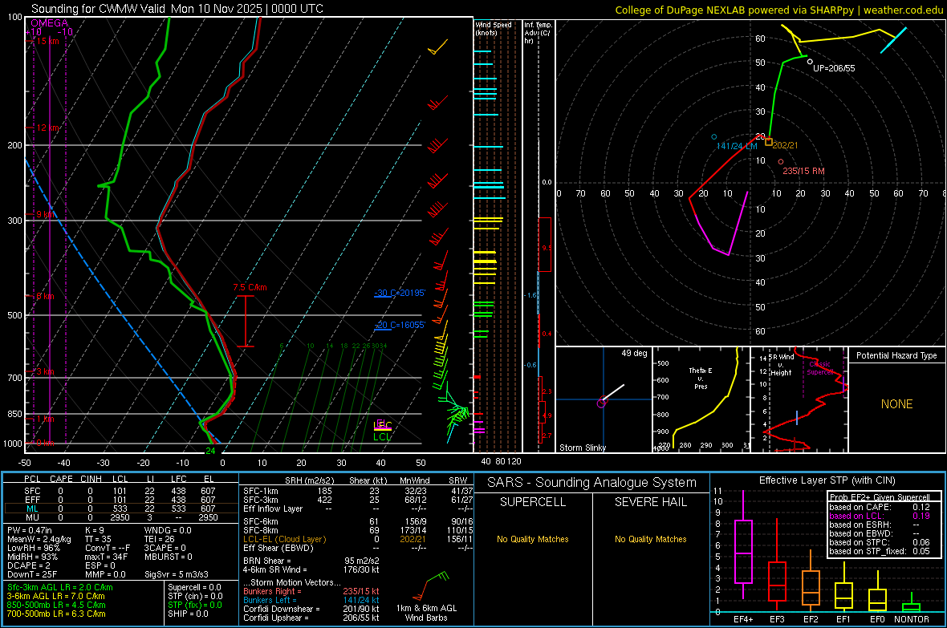
Task: Click the 1km & 6km AGL Wind Barbs caption
Action: 426,613
